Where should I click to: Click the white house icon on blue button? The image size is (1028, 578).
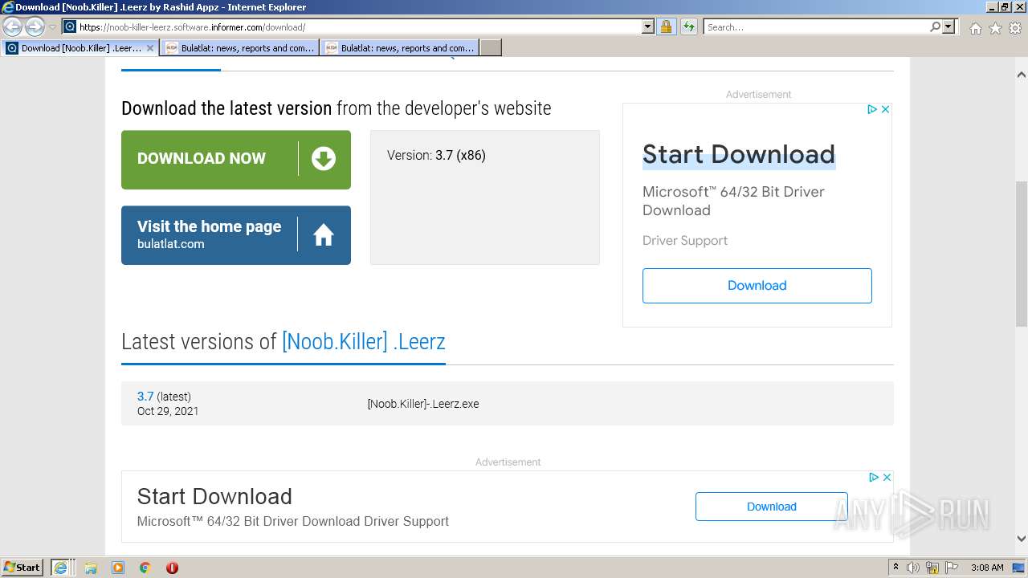tap(324, 235)
